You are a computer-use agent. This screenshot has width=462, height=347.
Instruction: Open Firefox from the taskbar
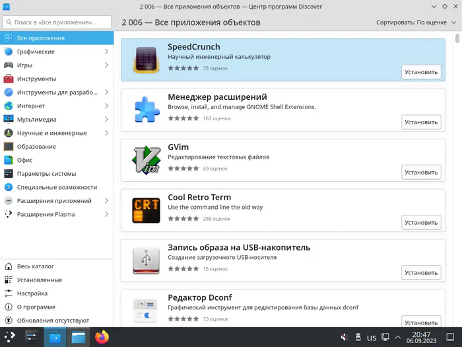click(102, 337)
